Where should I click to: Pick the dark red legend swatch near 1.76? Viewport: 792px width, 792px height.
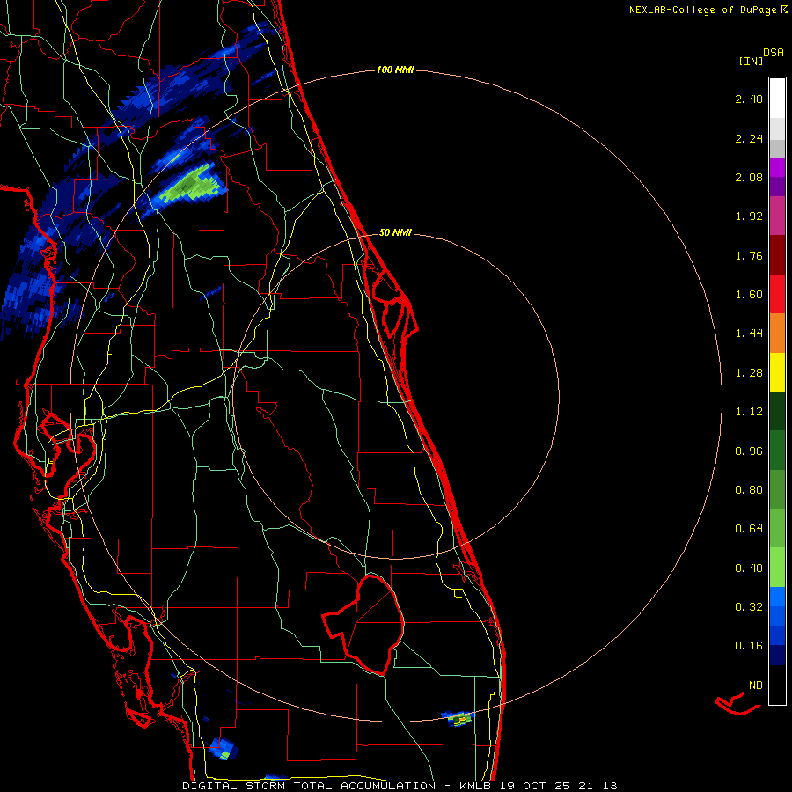777,255
